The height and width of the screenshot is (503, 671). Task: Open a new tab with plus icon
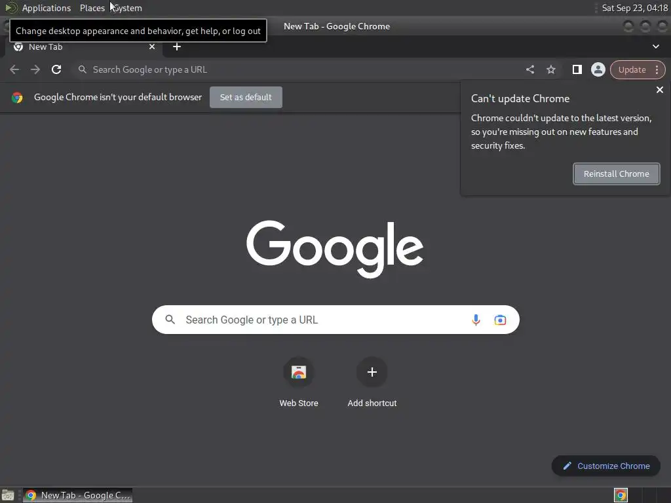177,47
